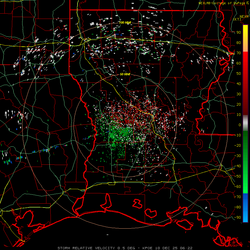Click the -30 scale value
This screenshot has width=250, height=250.
(237, 156)
